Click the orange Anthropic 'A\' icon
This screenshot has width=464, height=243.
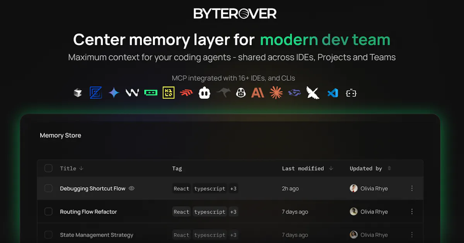coord(258,93)
